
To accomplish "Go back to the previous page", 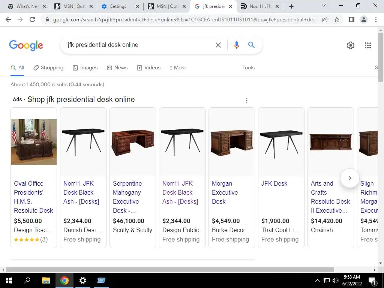I will [x=8, y=19].
